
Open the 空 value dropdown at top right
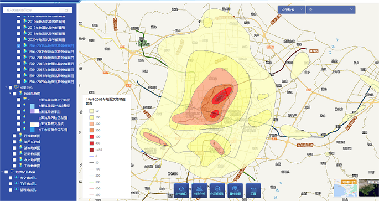coord(330,9)
